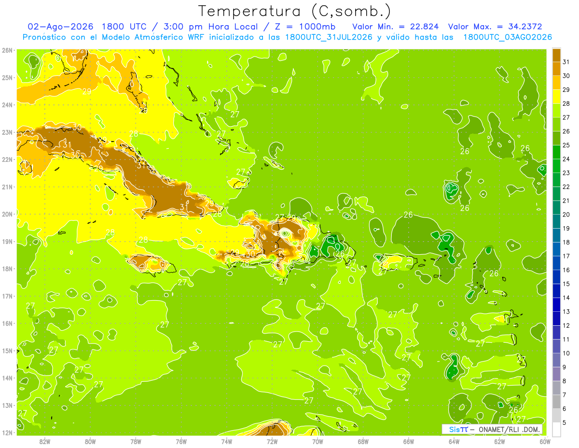Click the "Temperatura (C,somb.)" chart title

point(295,11)
